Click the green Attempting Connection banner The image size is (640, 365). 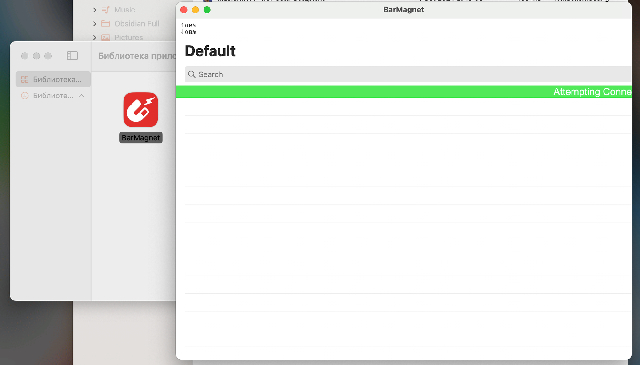(x=404, y=92)
